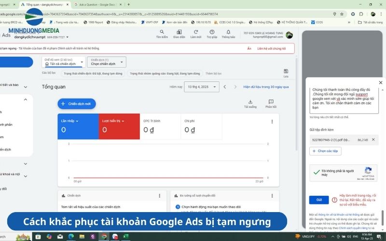386x241 pixels.
Task: Click Chính sách quyền riêng tư link
Action: (353, 228)
